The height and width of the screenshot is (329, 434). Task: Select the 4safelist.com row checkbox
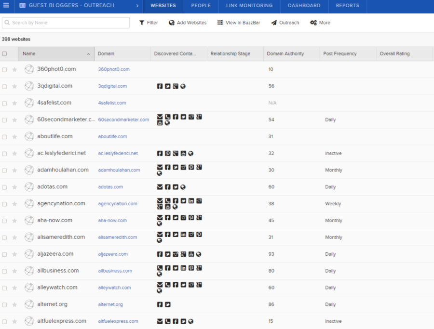tap(4, 103)
